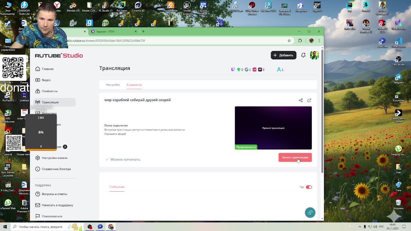Image resolution: width=411 pixels, height=231 pixels.
Task: Open Chrome from the taskbar
Action: click(111, 227)
